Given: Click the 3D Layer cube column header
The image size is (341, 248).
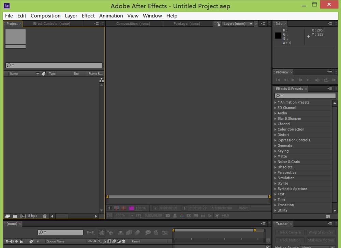Looking at the screenshot, I should 123,241.
